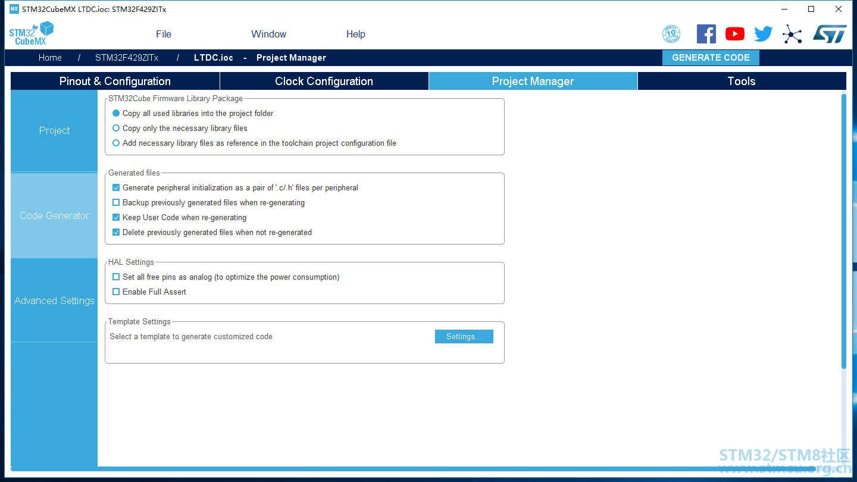Open the 10-year anniversary badge icon
857x482 pixels.
(671, 34)
